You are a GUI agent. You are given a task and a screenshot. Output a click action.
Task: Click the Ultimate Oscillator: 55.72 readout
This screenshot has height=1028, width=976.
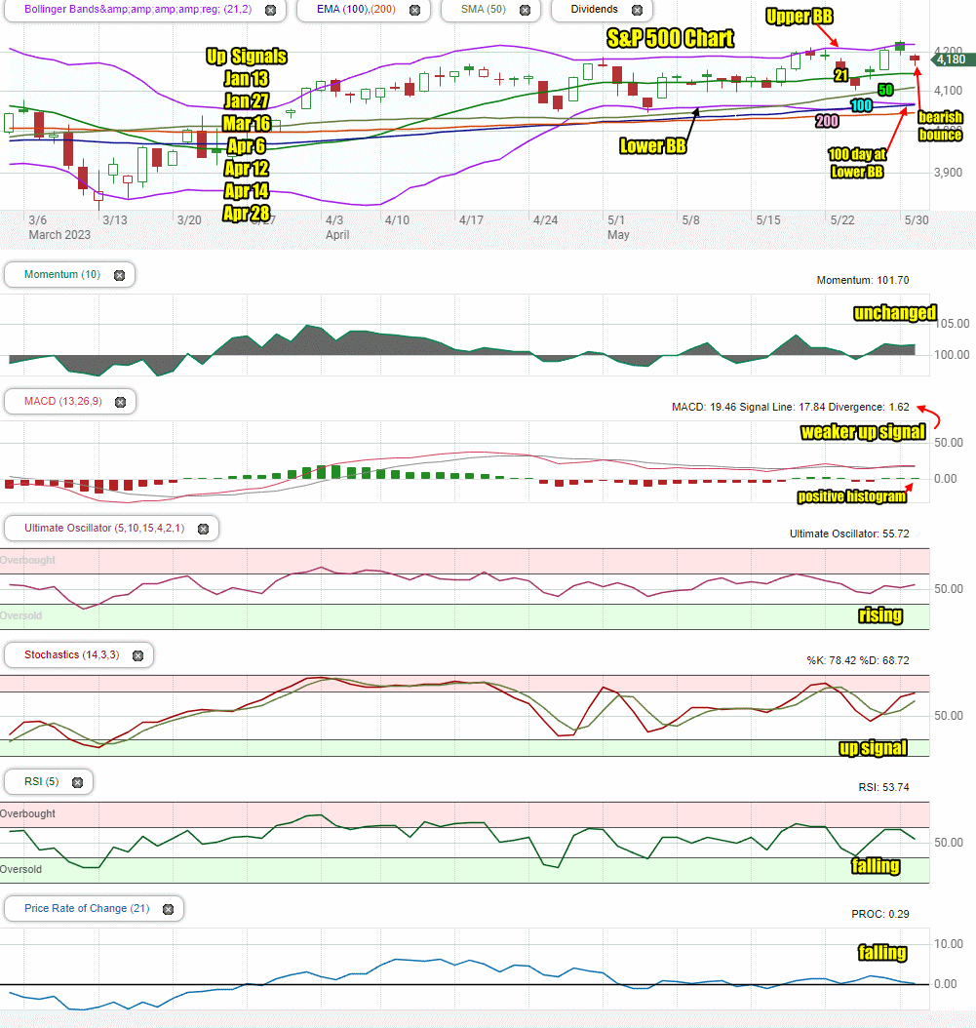[x=849, y=534]
